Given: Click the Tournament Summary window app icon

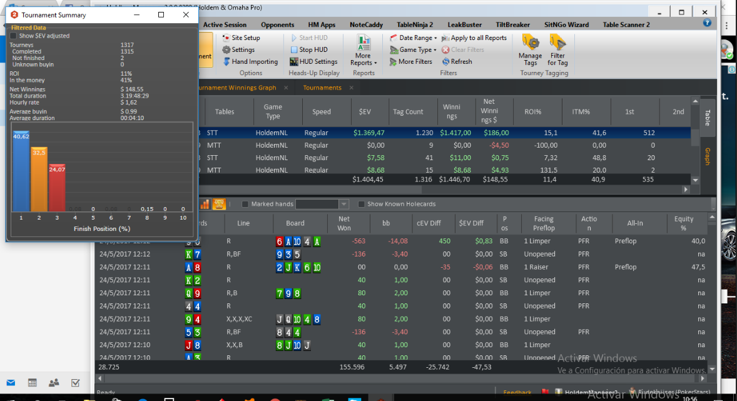Looking at the screenshot, I should tap(14, 15).
